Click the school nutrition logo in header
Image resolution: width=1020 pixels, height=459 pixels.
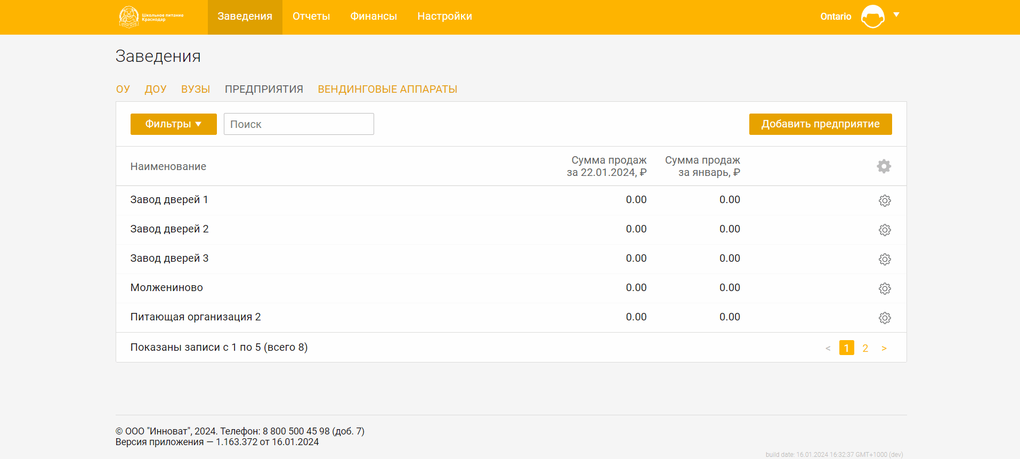151,17
